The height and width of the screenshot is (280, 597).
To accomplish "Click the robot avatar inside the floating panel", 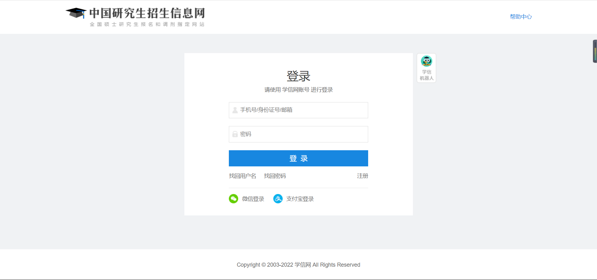I will 426,61.
